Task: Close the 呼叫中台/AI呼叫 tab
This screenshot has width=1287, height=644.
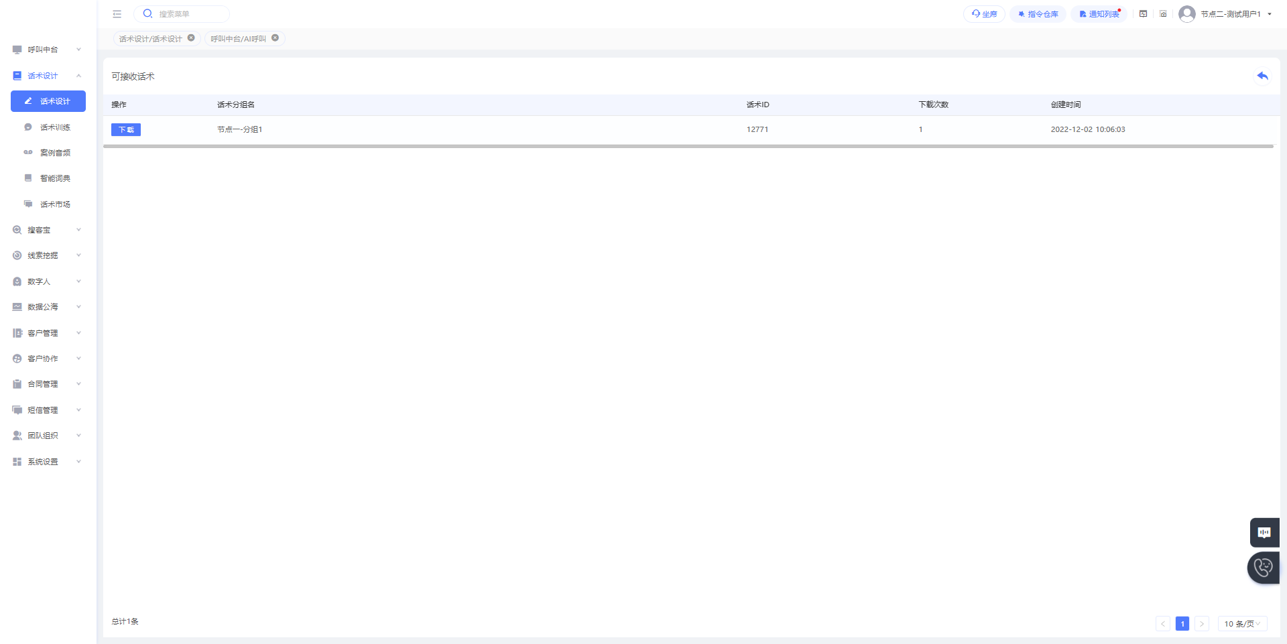Action: pyautogui.click(x=275, y=38)
